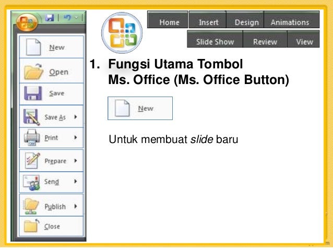This screenshot has width=333, height=250.
Task: Expand the Save As submenu arrow
Action: pyautogui.click(x=75, y=116)
